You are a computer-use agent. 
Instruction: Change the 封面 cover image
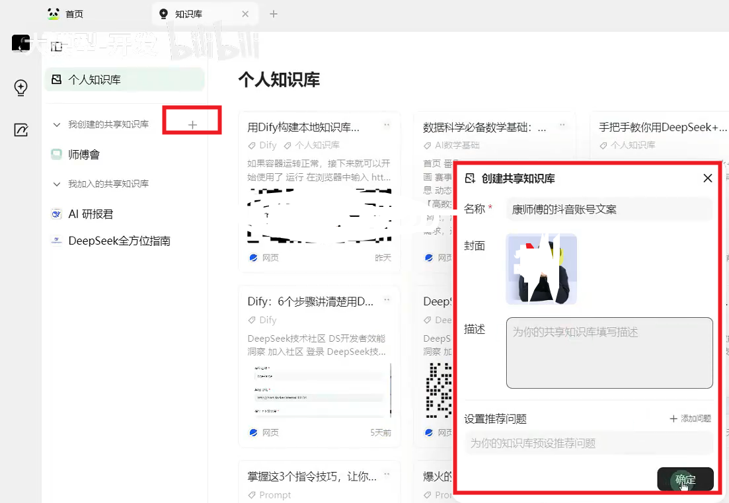(x=541, y=269)
